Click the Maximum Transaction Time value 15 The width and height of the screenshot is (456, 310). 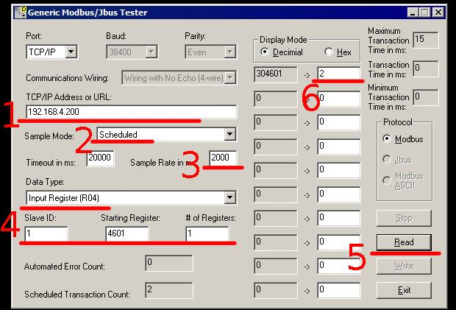pos(426,40)
